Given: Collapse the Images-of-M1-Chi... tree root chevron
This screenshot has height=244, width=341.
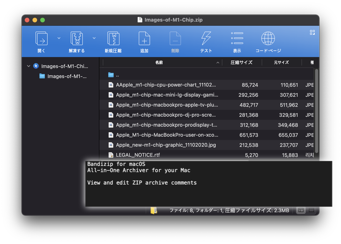Looking at the screenshot, I should click(29, 66).
